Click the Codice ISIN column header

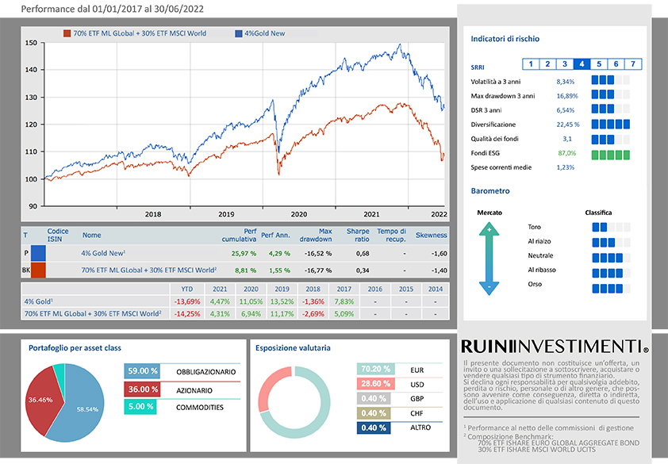(57, 236)
